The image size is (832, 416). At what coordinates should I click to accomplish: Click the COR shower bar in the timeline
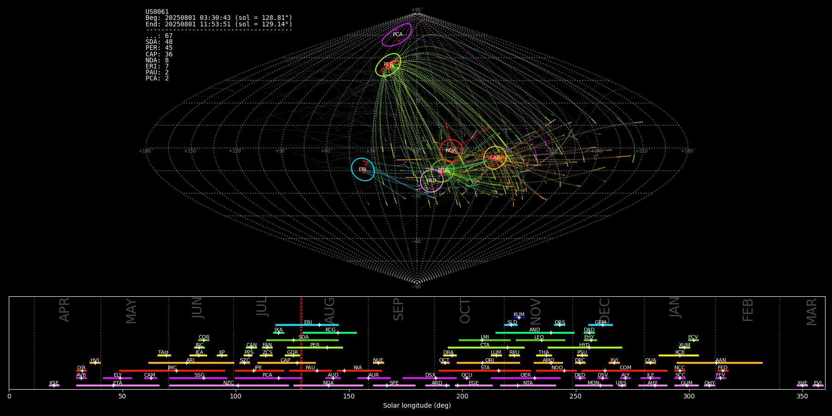coord(204,340)
